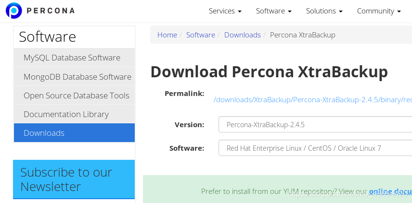Open the Software platform selector

(315, 148)
